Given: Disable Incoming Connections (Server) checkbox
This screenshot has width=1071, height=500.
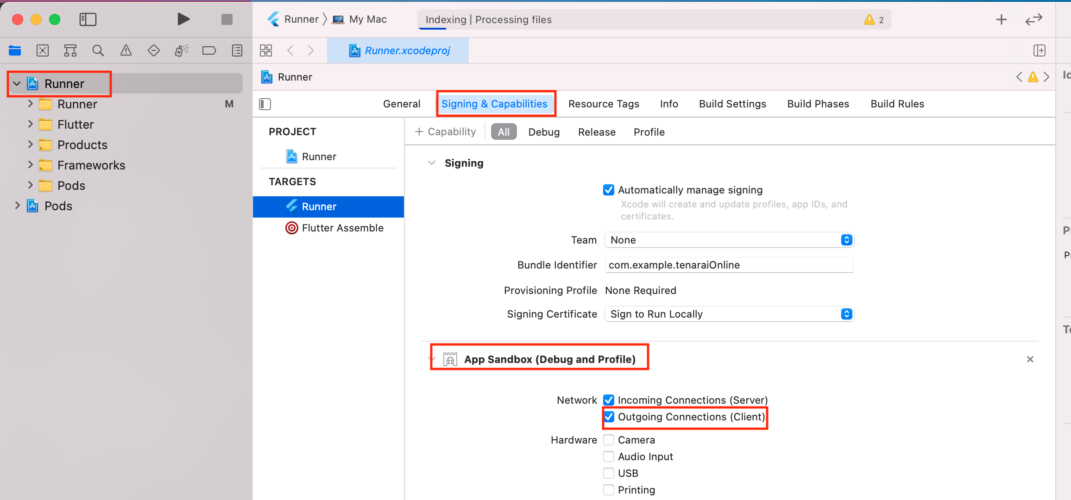Looking at the screenshot, I should tap(609, 400).
